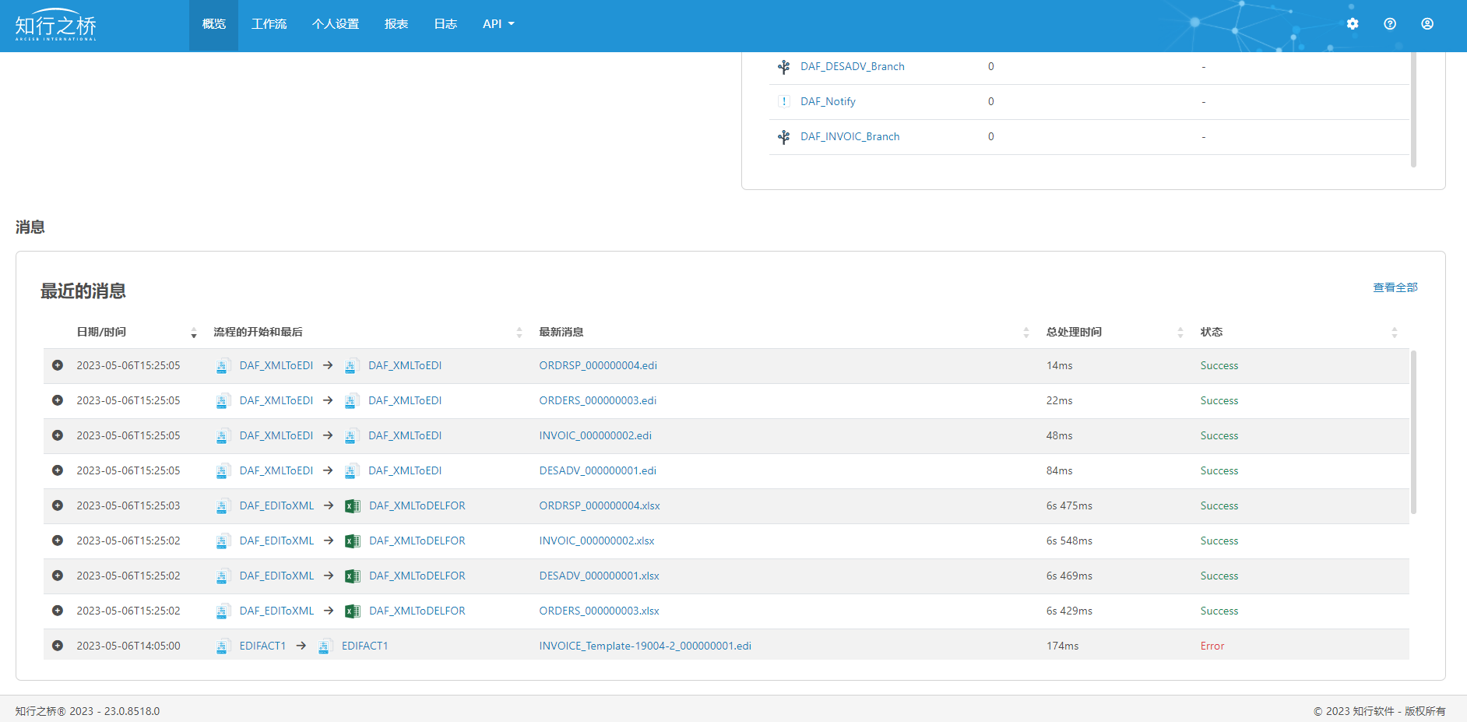Go to the 概览 tab
Screen dimensions: 1467x722
pyautogui.click(x=213, y=25)
